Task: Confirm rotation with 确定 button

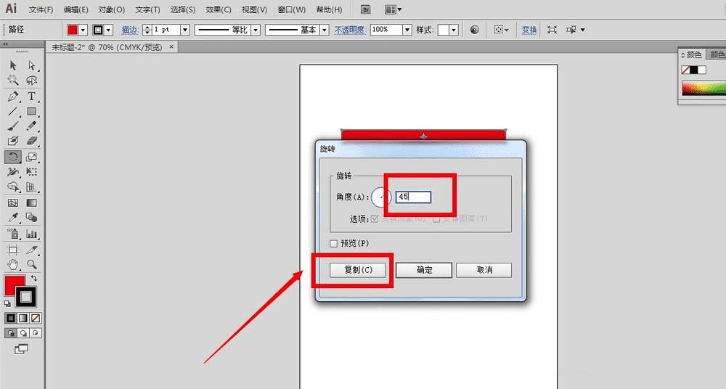Action: 424,270
